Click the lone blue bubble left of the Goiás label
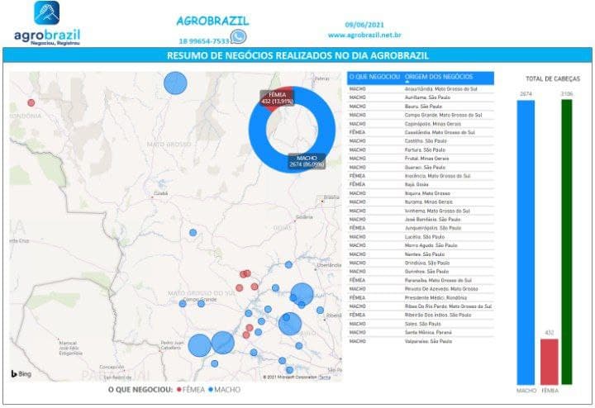This screenshot has width=595, height=408. click(x=193, y=232)
